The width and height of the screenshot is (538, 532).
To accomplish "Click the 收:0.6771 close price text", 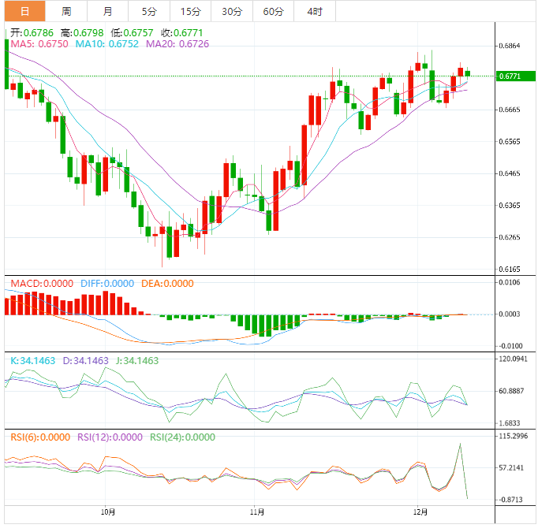I will 182,33.
